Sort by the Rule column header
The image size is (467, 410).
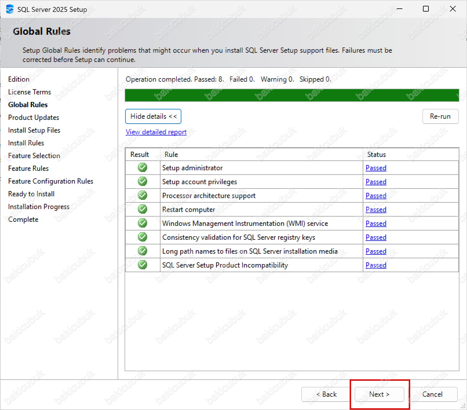(171, 155)
